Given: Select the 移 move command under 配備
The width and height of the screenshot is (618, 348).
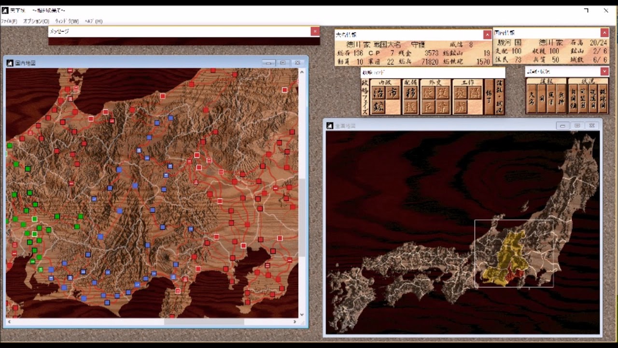Looking at the screenshot, I should tap(410, 93).
